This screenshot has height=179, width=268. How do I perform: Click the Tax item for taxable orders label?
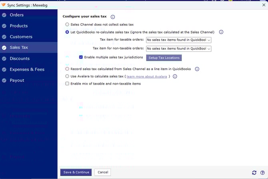pyautogui.click(x=122, y=39)
